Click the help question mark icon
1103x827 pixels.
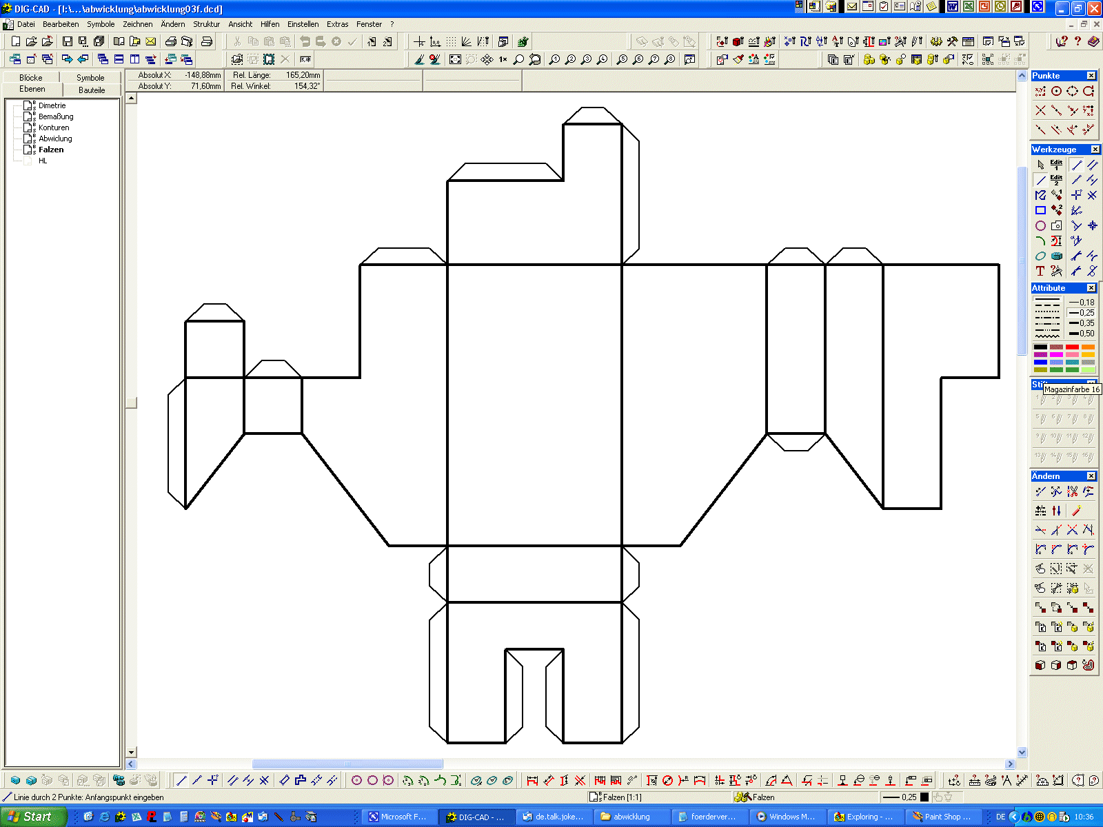tap(1077, 42)
